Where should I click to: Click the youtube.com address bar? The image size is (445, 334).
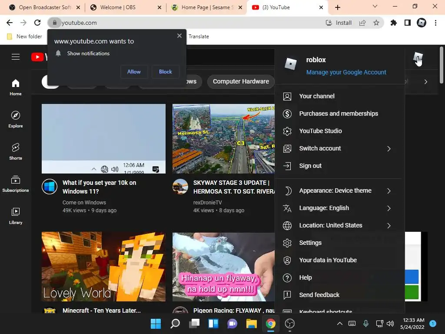pyautogui.click(x=187, y=23)
